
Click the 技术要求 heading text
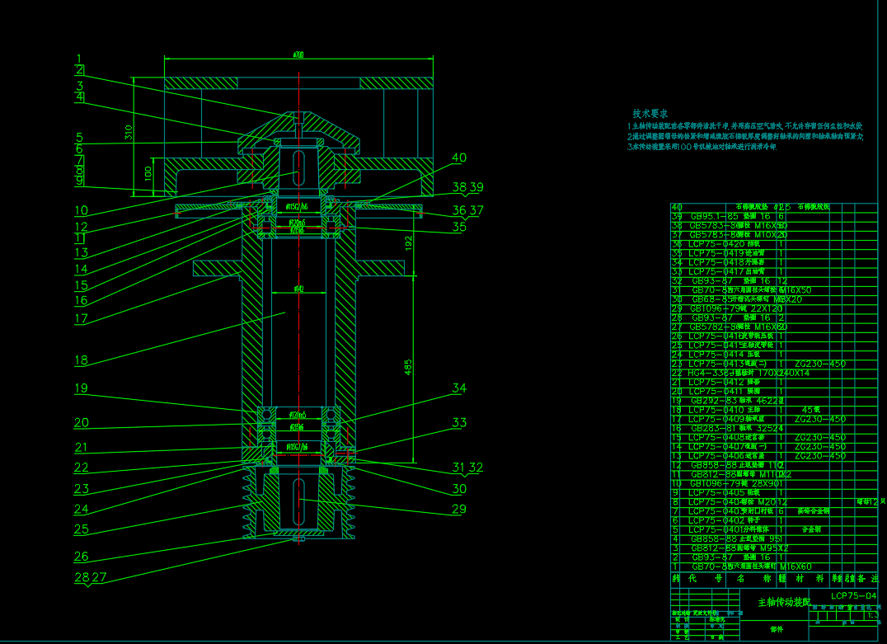[x=650, y=113]
